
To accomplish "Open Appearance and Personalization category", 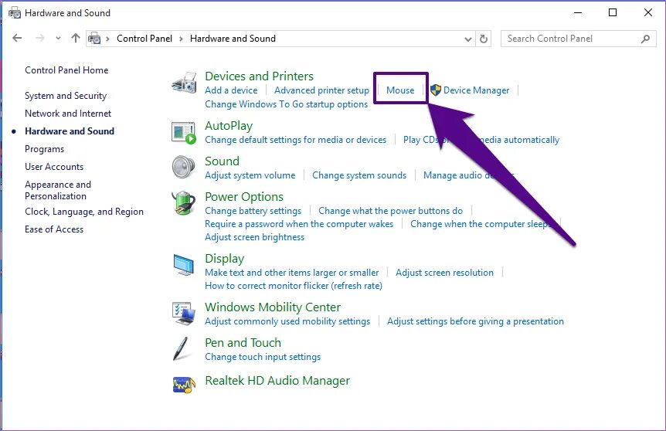I will click(58, 190).
